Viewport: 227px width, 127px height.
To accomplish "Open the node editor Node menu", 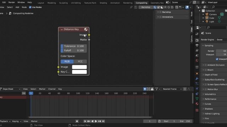I will click(x=24, y=7).
